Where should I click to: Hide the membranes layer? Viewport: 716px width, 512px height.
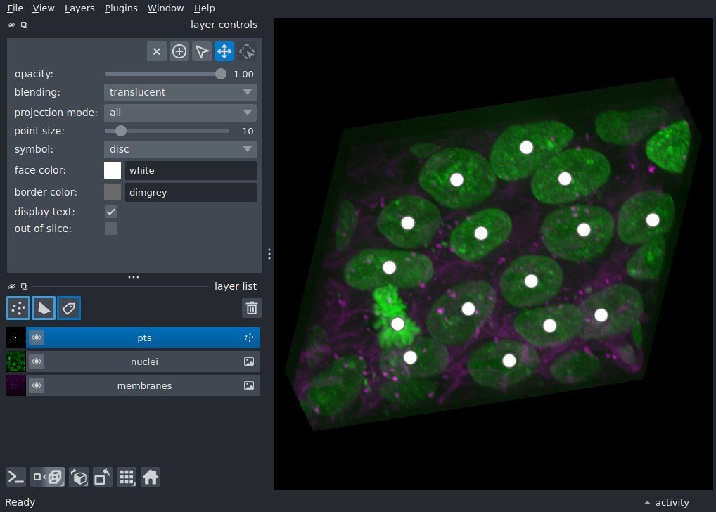[x=37, y=385]
